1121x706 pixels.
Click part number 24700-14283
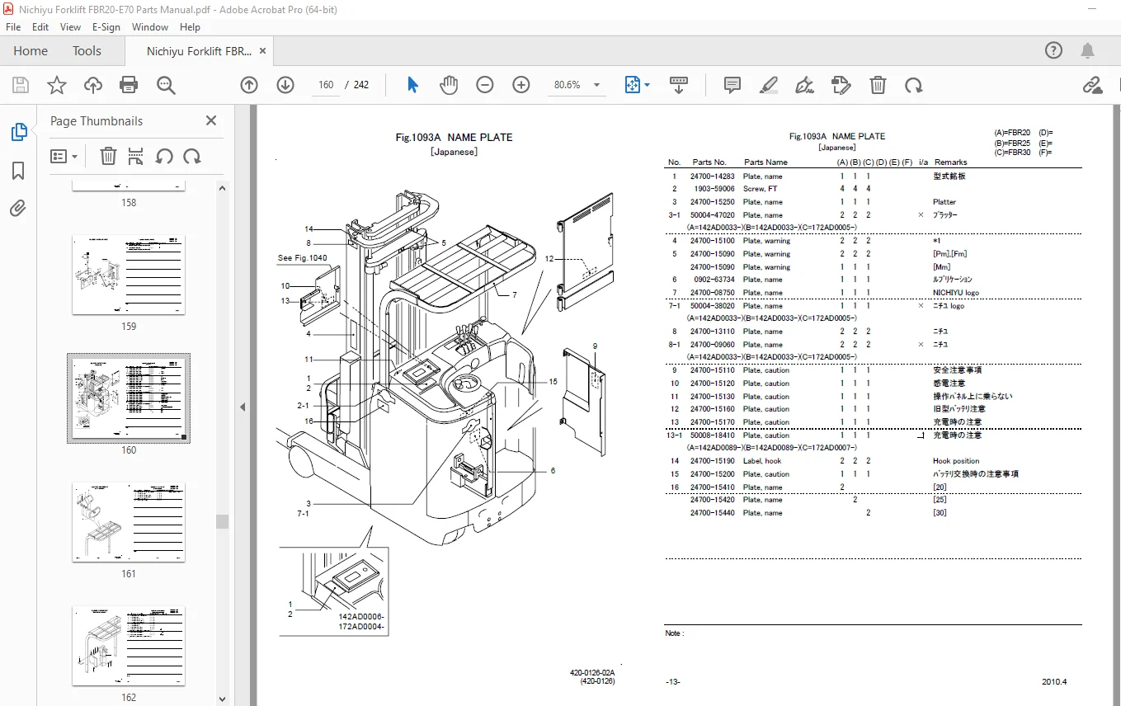714,176
